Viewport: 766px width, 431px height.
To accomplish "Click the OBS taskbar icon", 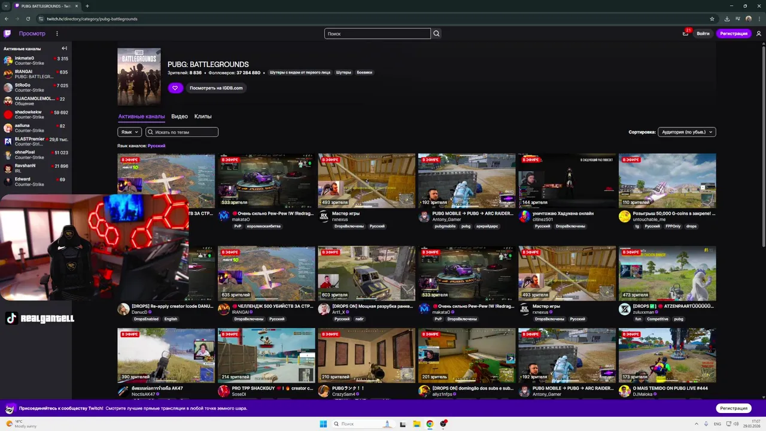I will 443,424.
